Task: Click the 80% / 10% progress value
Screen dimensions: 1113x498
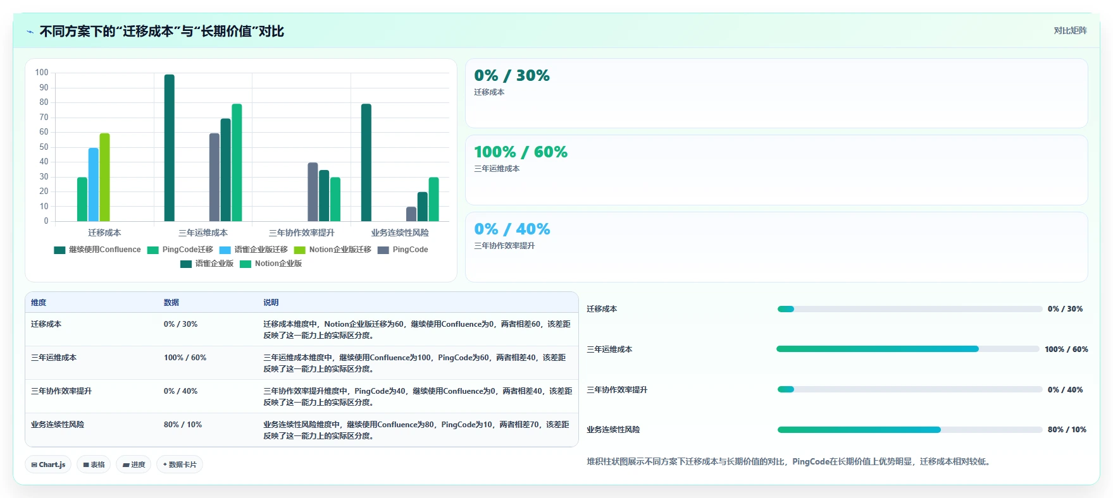Action: click(x=1067, y=430)
